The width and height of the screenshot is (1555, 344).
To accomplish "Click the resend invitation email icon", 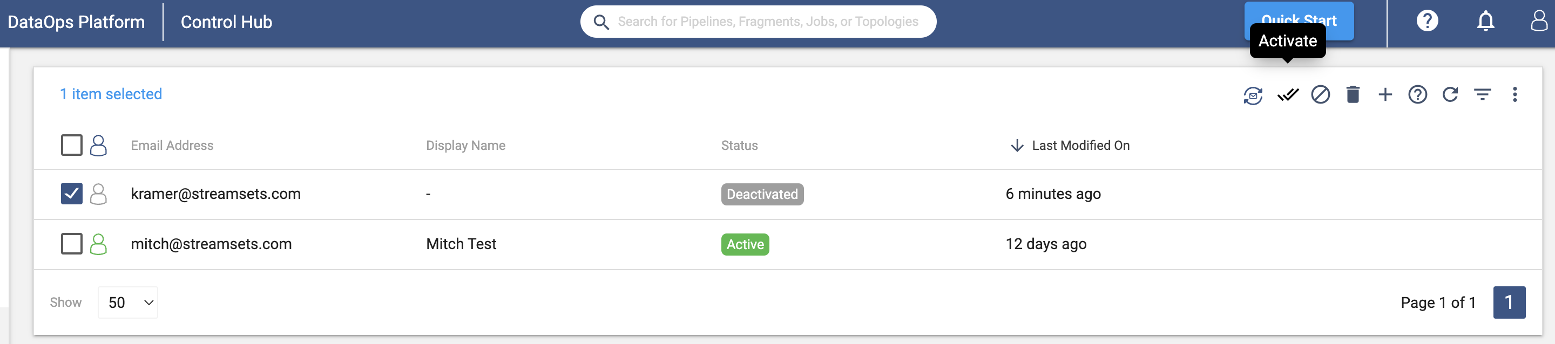I will click(x=1253, y=95).
